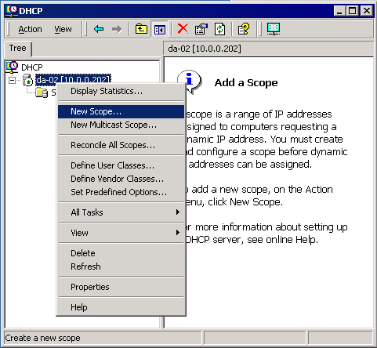Click the Add a Scope heading
This screenshot has width=377, height=348.
[x=246, y=83]
